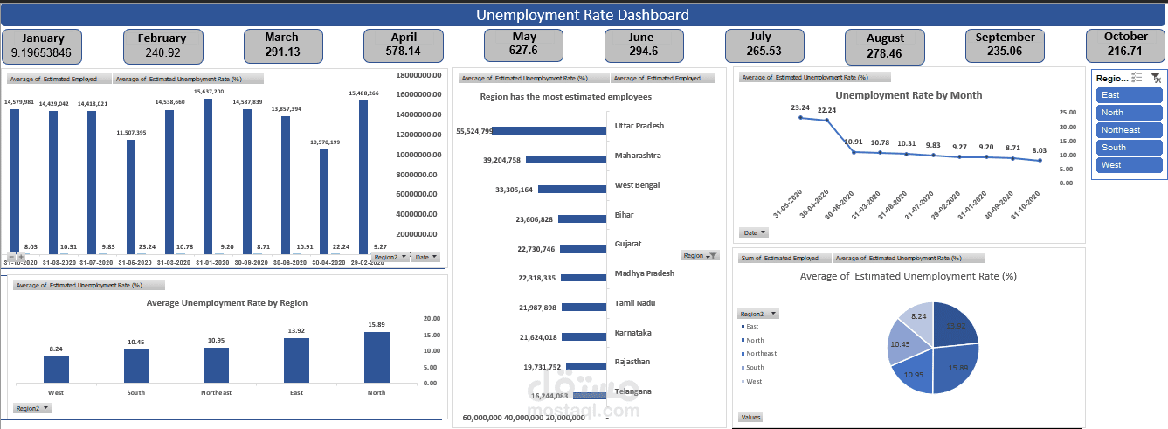1168x429 pixels.
Task: Open Region2 filter under regional bar chart
Action: coord(31,408)
